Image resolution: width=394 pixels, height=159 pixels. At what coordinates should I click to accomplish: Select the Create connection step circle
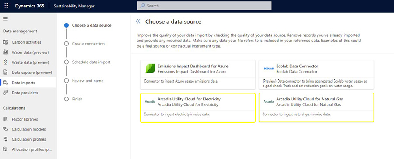pos(67,44)
